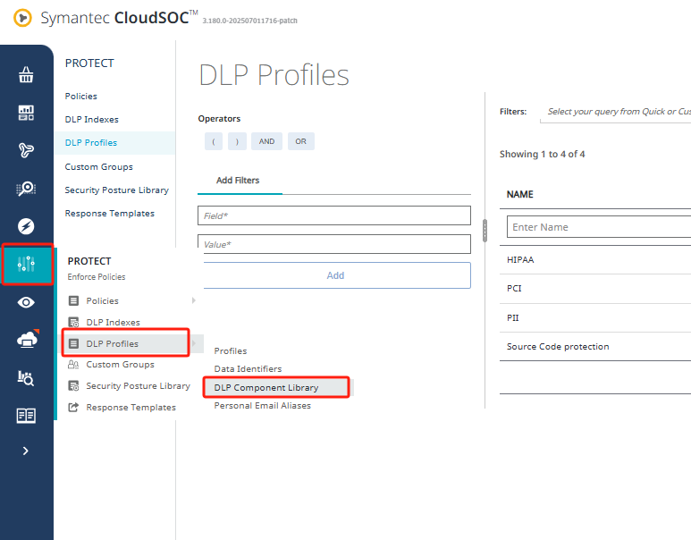
Task: Click the Custom Groups people icon
Action: (x=73, y=365)
